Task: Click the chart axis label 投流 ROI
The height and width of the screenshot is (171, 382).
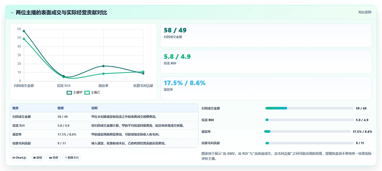Action: pos(64,86)
